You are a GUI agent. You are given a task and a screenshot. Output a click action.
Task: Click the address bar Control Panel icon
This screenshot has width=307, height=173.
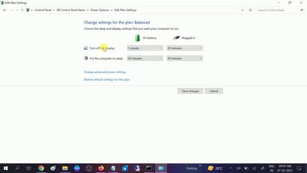(28, 10)
